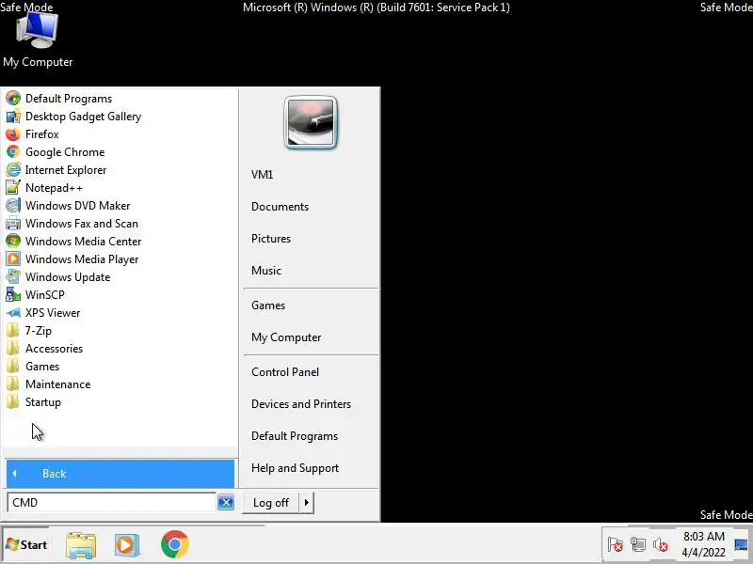The image size is (753, 564).
Task: Open File Explorer from the taskbar
Action: [x=81, y=545]
